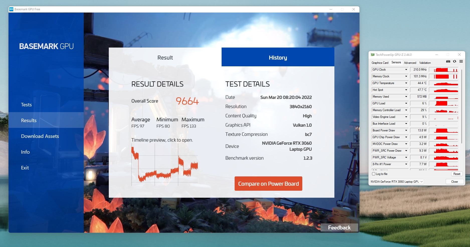The image size is (470, 247).
Task: Click the Board Power Draw value 13.8 W
Action: tap(419, 130)
